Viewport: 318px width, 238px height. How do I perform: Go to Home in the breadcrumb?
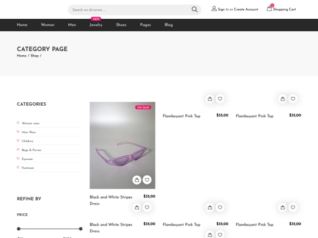pyautogui.click(x=22, y=56)
